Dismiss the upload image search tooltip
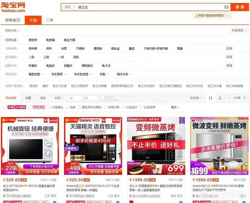Image resolution: width=250 pixels, height=203 pixels. (x=227, y=16)
